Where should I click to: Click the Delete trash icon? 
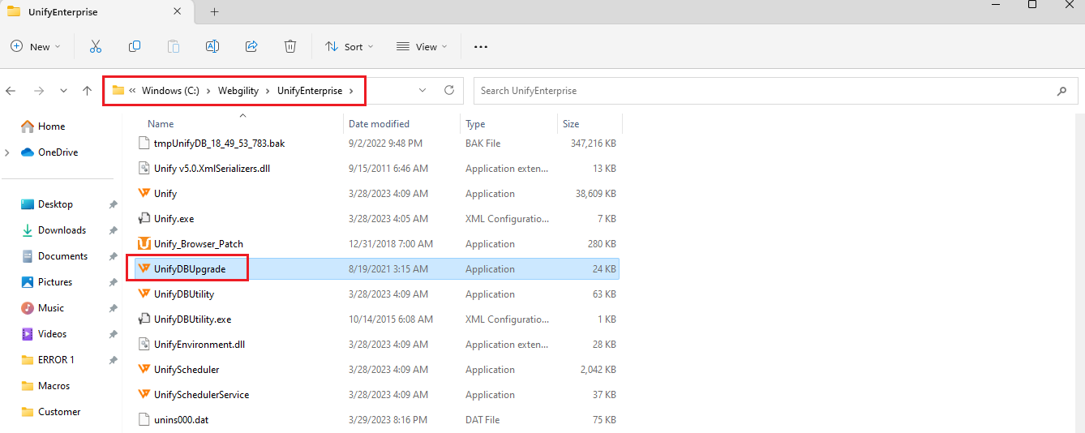point(290,46)
